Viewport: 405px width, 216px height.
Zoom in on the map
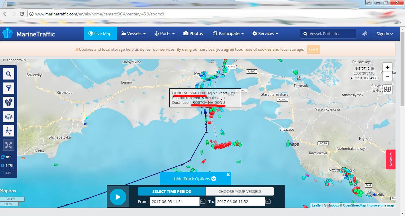[x=388, y=67]
